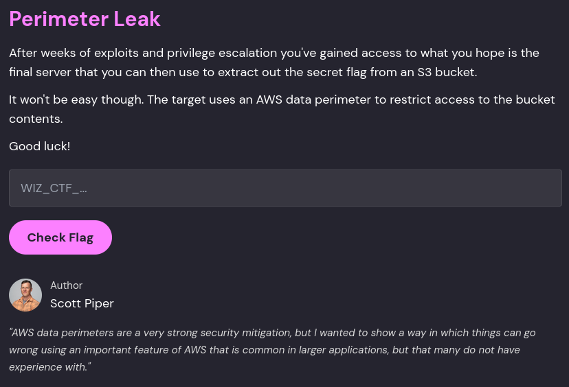Click "experience with." ending the quote

[x=49, y=367]
